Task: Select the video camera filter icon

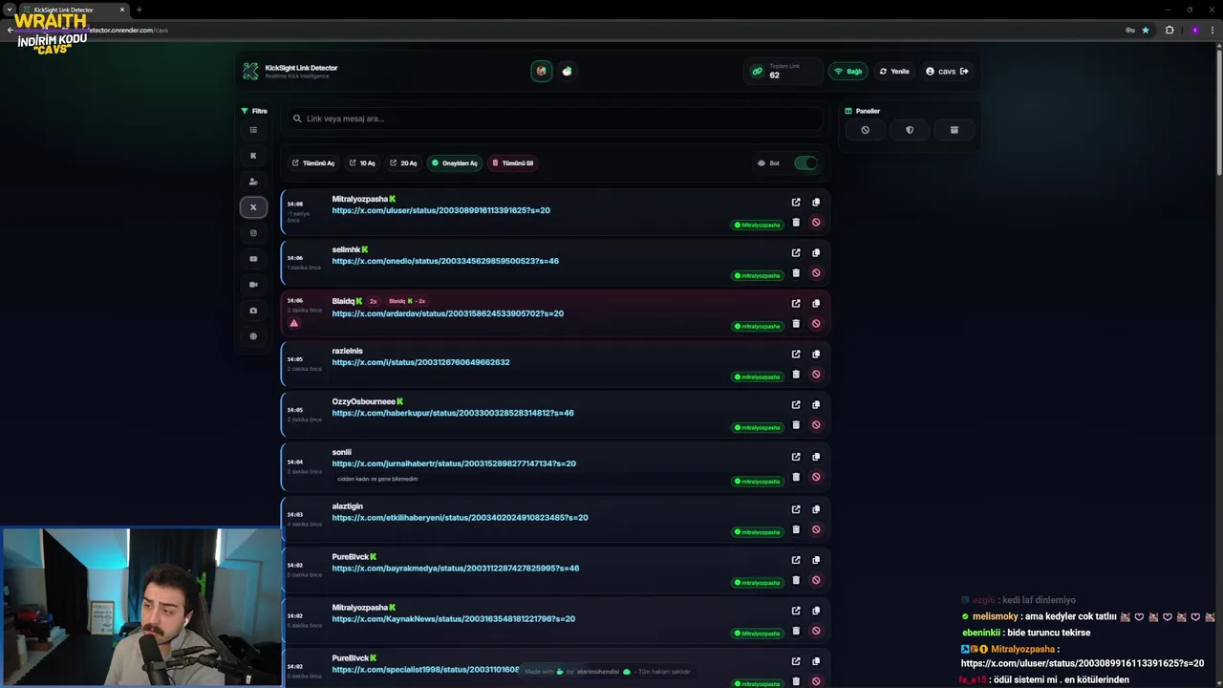Action: coord(253,285)
